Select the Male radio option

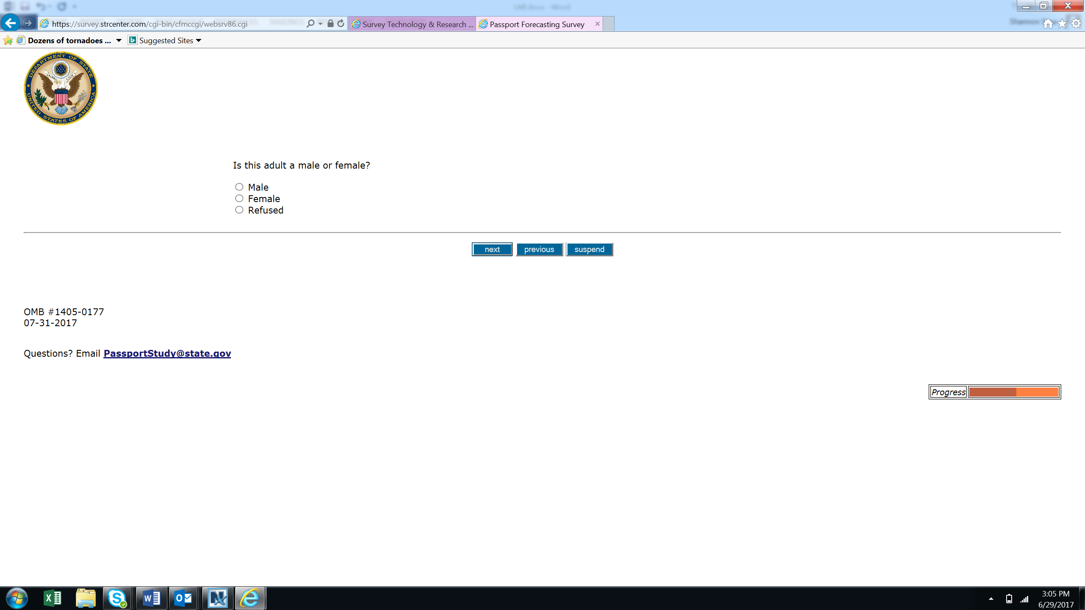tap(239, 187)
